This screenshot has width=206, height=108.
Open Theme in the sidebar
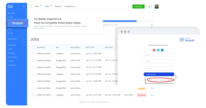click(x=11, y=61)
